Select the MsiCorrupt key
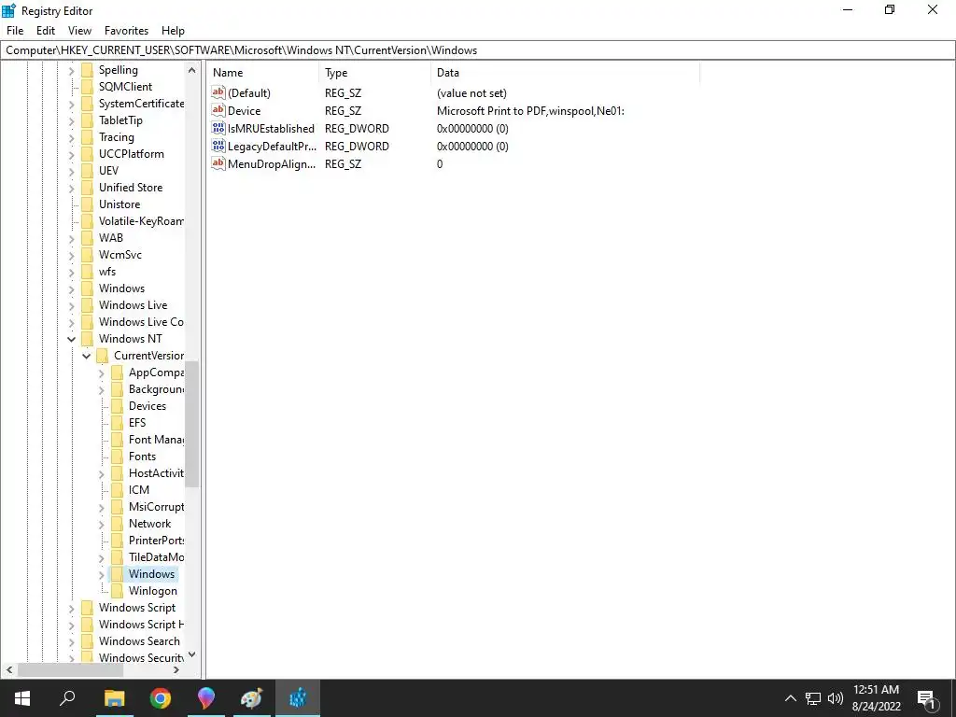This screenshot has height=717, width=956. tap(156, 507)
